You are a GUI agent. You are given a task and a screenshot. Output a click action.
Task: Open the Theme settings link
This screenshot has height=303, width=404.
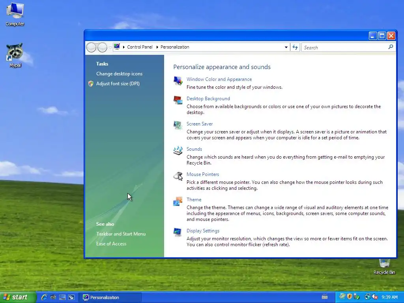[x=194, y=200]
